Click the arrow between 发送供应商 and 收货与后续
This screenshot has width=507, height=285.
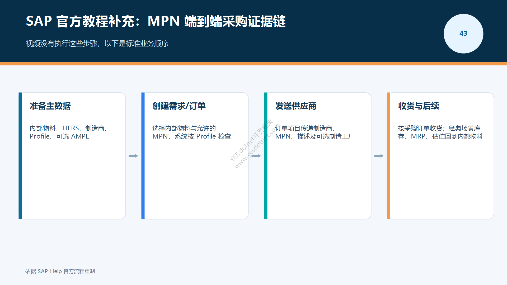tap(379, 156)
